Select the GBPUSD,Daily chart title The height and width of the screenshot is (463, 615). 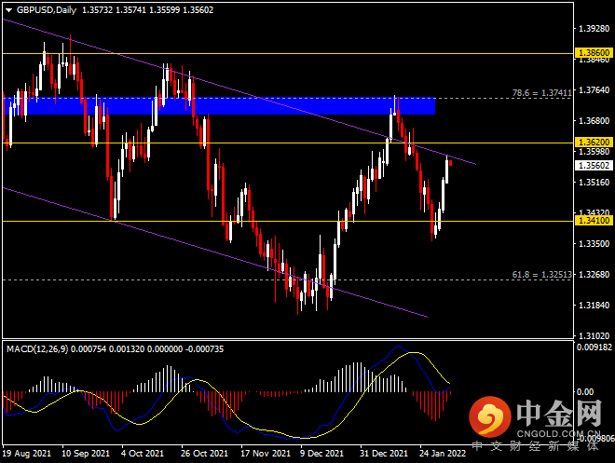pyautogui.click(x=47, y=10)
